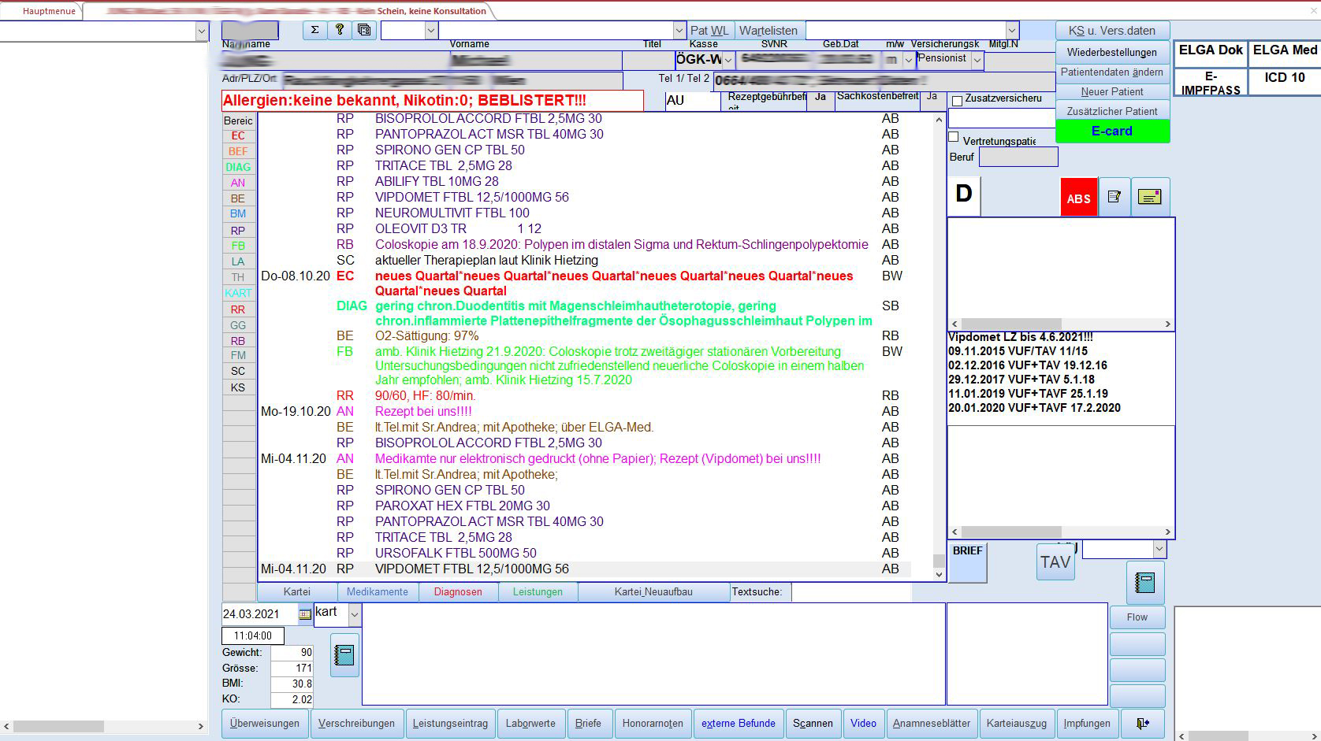Open the ELGA Med button
Viewport: 1321px width, 741px height.
pos(1285,52)
